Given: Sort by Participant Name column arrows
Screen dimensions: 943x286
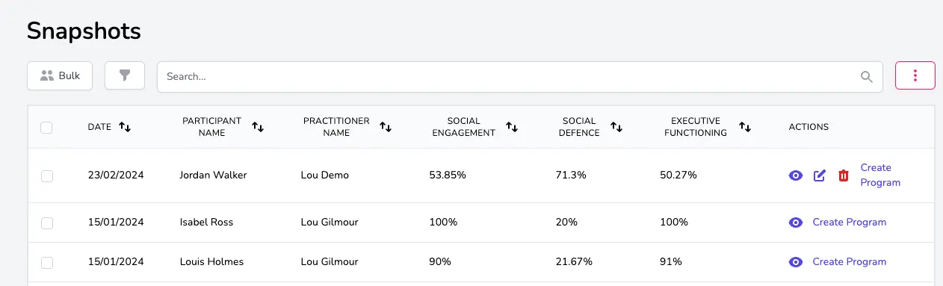Looking at the screenshot, I should click(x=258, y=127).
